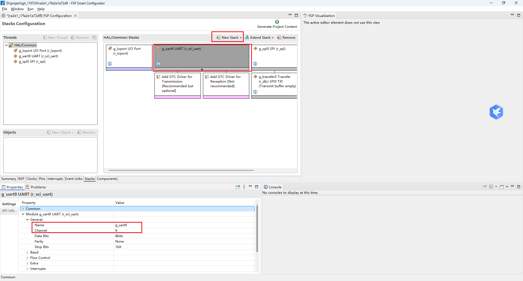This screenshot has height=281, width=523.
Task: Switch to the Interrupts tab
Action: coord(55,179)
